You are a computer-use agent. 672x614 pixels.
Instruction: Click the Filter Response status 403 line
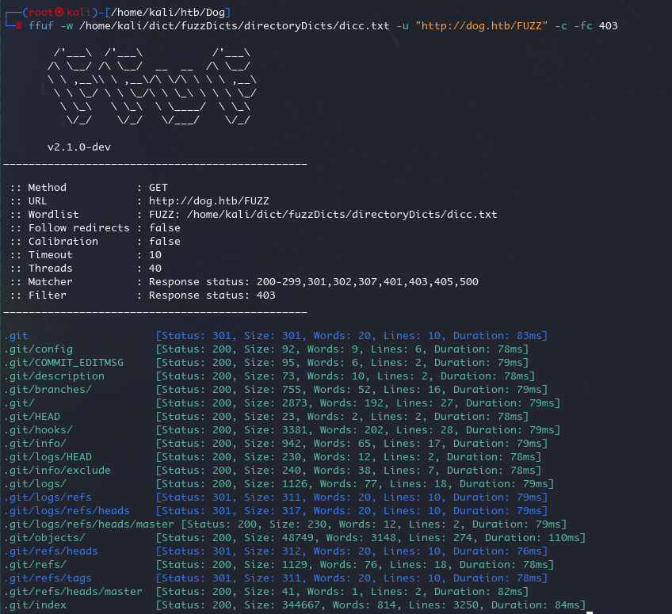143,296
